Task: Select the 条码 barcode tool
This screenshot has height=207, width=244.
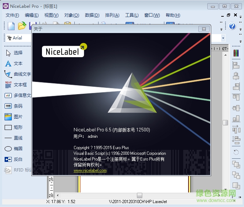Action: pyautogui.click(x=14, y=106)
